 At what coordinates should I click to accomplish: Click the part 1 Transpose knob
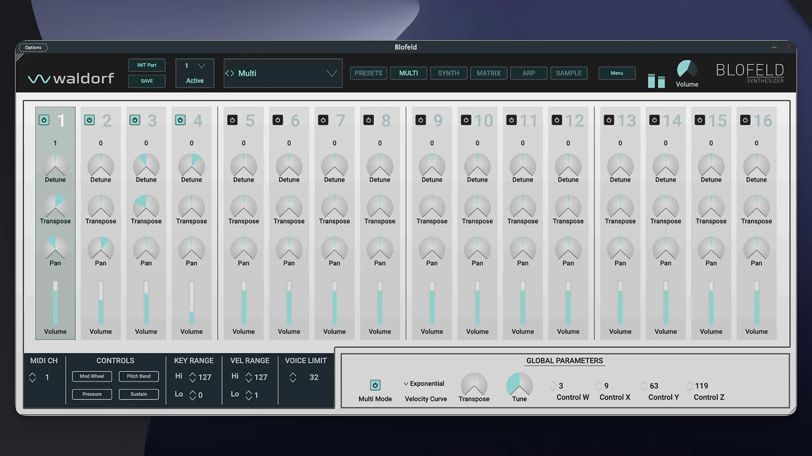pos(55,207)
